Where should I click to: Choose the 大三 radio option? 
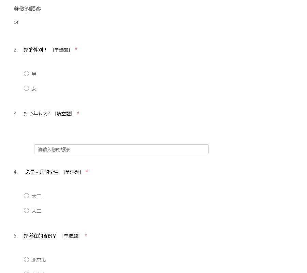pos(26,196)
